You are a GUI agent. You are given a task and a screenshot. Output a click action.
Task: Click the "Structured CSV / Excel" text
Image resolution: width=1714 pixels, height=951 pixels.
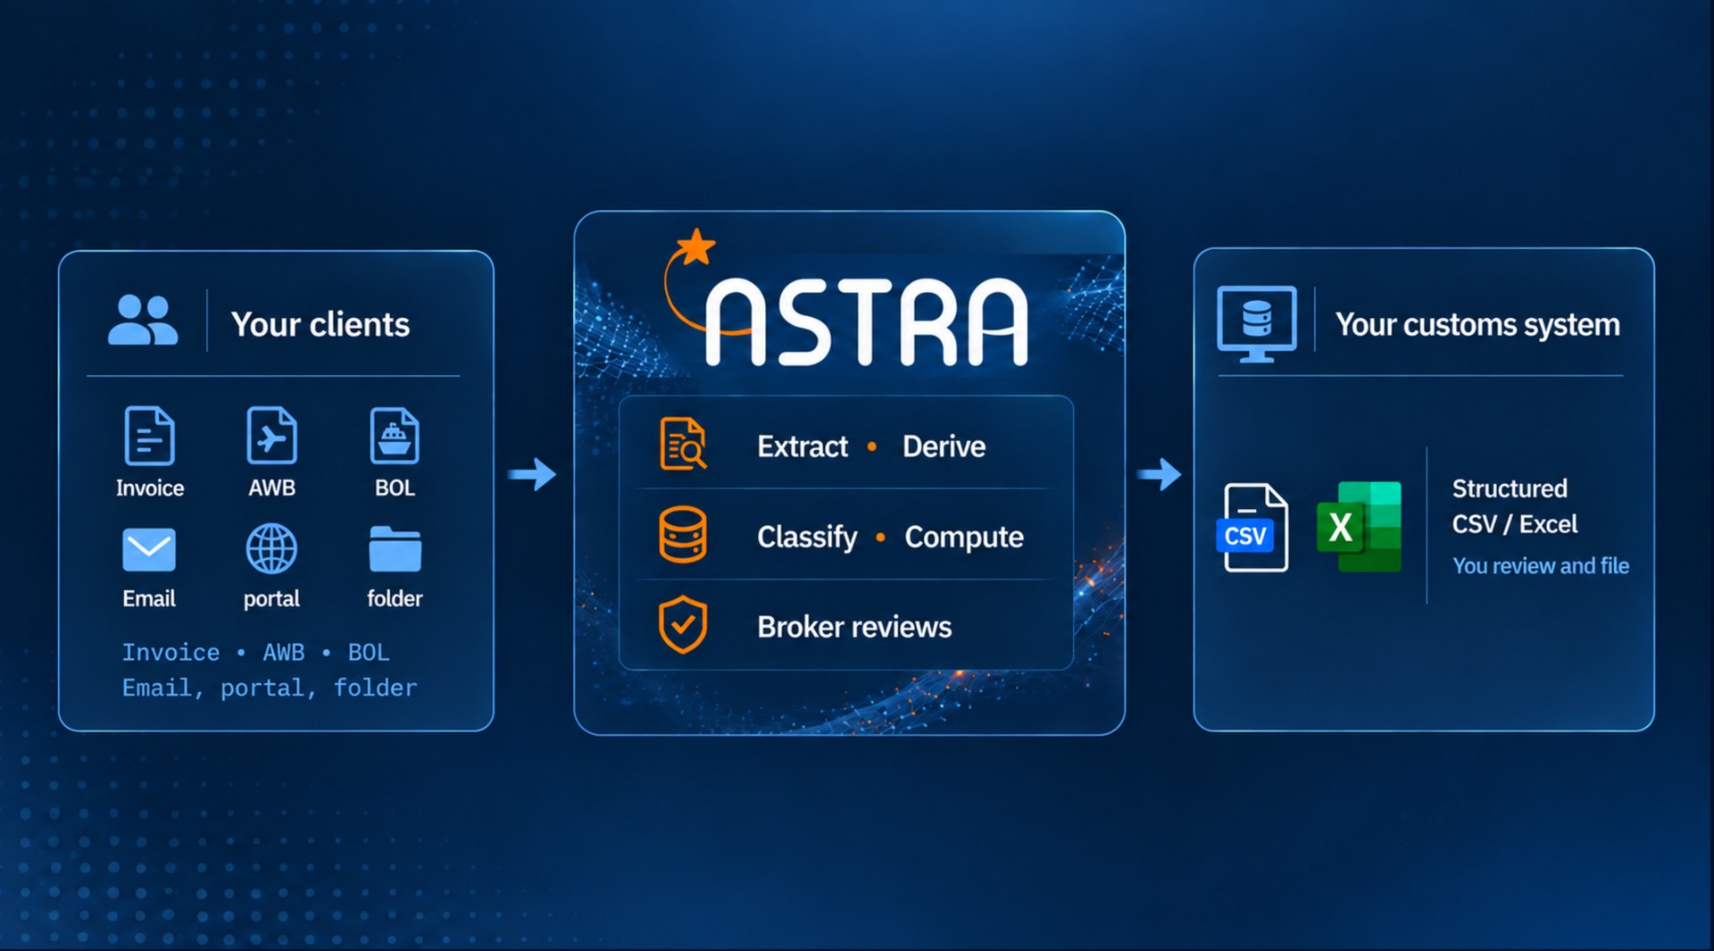[1515, 506]
